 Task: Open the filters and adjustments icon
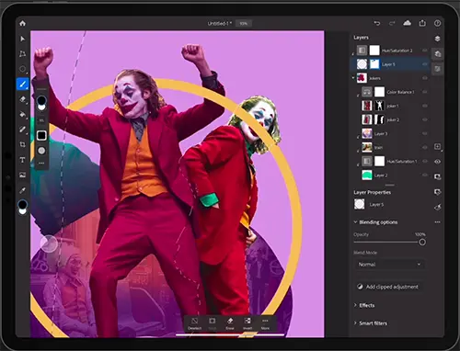point(438,208)
